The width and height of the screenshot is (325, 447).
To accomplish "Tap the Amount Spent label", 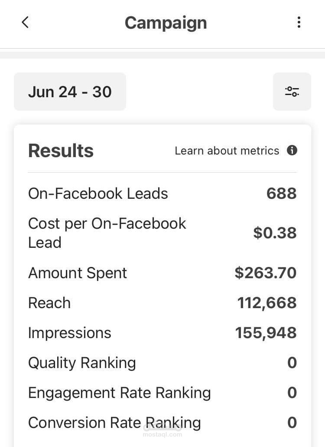I will 78,273.
